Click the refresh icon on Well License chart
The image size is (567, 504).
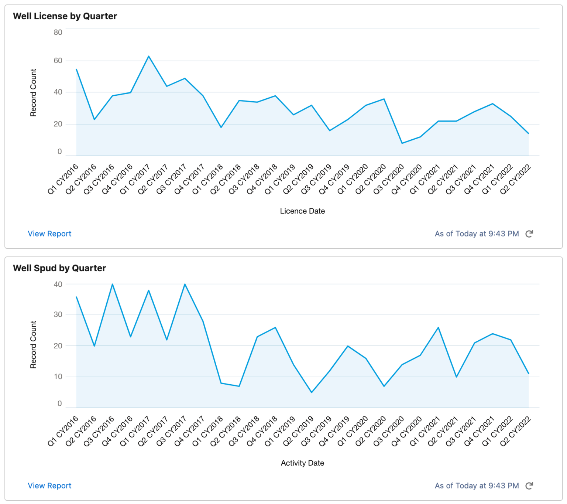pos(530,234)
